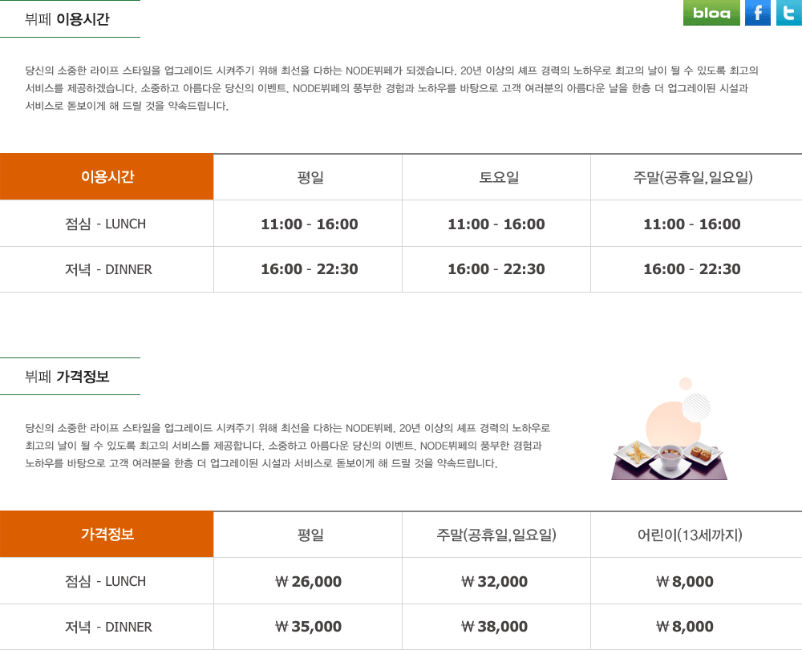Image resolution: width=802 pixels, height=650 pixels.
Task: Click the Twitter share icon
Action: [x=789, y=13]
